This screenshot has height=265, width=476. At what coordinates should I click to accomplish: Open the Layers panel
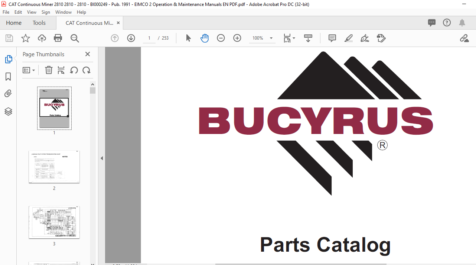point(8,111)
